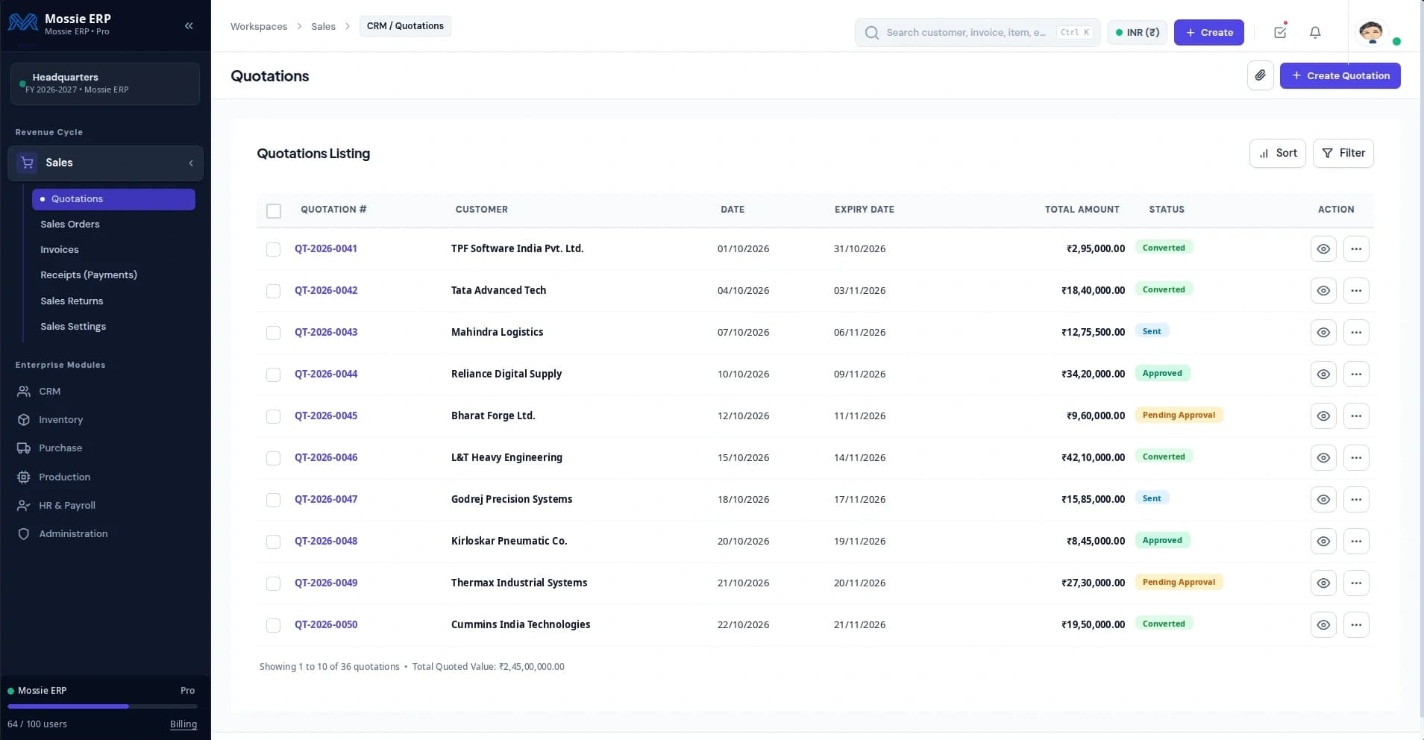This screenshot has height=740, width=1424.
Task: Open more actions for Godrej Precision Systems
Action: click(1356, 499)
